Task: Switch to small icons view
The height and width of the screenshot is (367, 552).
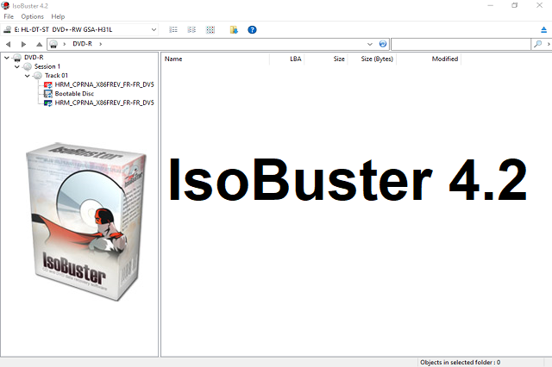Action: point(191,30)
